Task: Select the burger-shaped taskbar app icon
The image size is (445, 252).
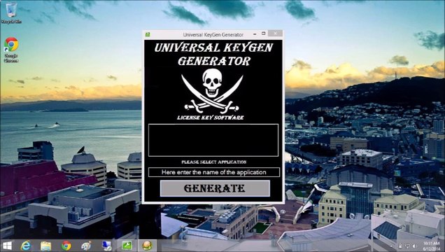Action: tap(147, 246)
